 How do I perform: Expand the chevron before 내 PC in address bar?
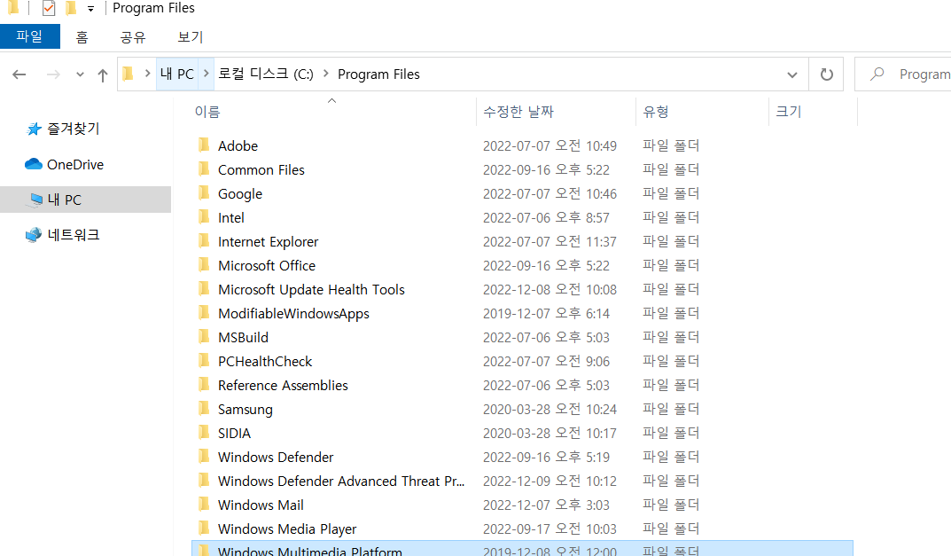pos(147,74)
